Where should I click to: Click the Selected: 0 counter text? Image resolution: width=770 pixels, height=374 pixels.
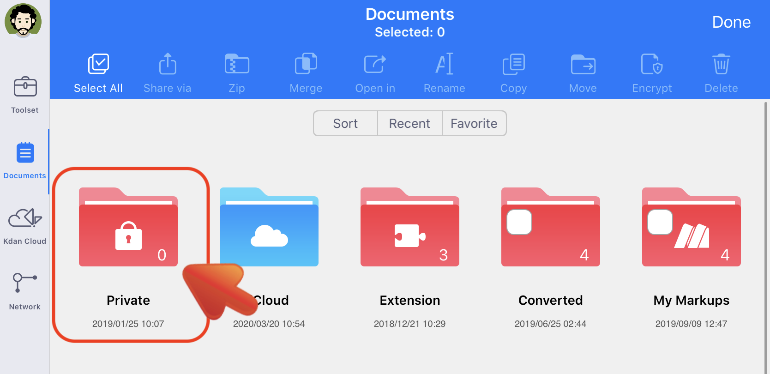click(410, 32)
